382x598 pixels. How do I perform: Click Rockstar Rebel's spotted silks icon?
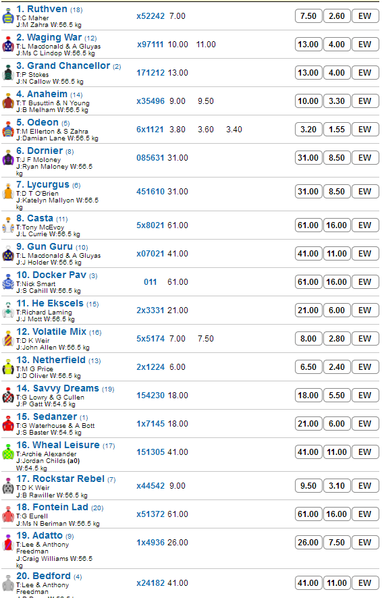coord(8,486)
